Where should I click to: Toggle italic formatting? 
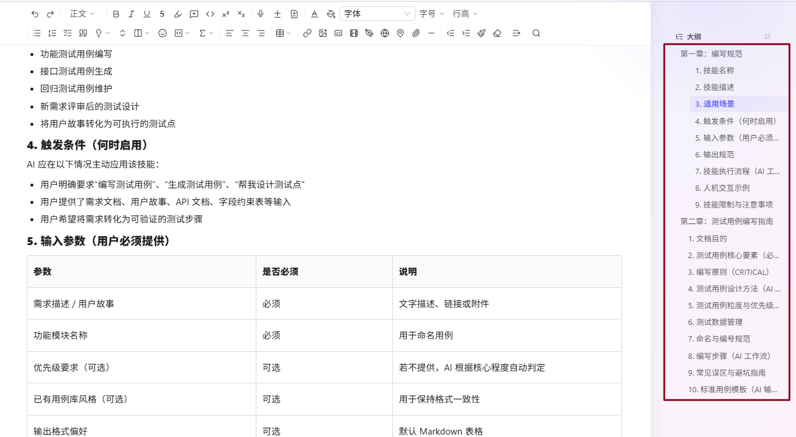pos(131,14)
